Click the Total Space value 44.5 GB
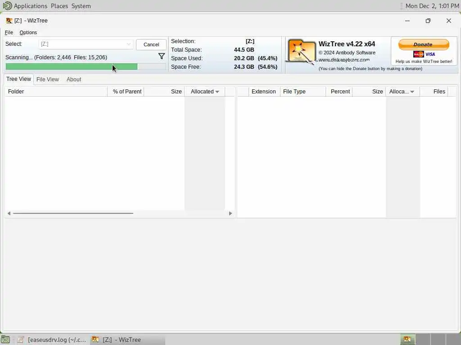461x345 pixels. tap(244, 50)
